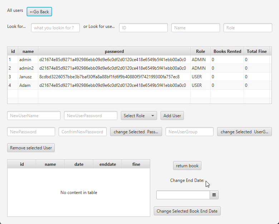This screenshot has width=279, height=224.
Task: Select the user row named admin
Action: coord(139,60)
